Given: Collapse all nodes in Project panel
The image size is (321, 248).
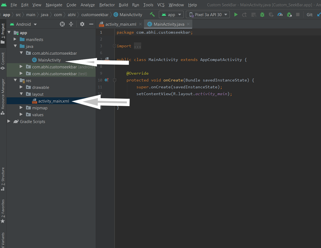Looking at the screenshot, I should click(71, 24).
